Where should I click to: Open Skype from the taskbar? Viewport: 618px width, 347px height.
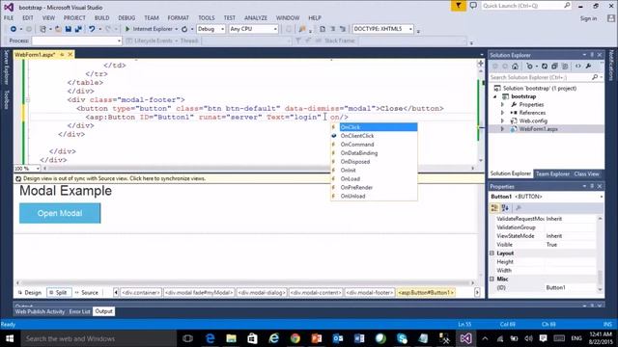point(402,338)
